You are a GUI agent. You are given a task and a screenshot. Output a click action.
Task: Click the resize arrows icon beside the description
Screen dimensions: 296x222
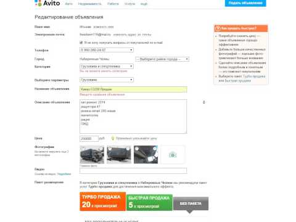pyautogui.click(x=204, y=102)
